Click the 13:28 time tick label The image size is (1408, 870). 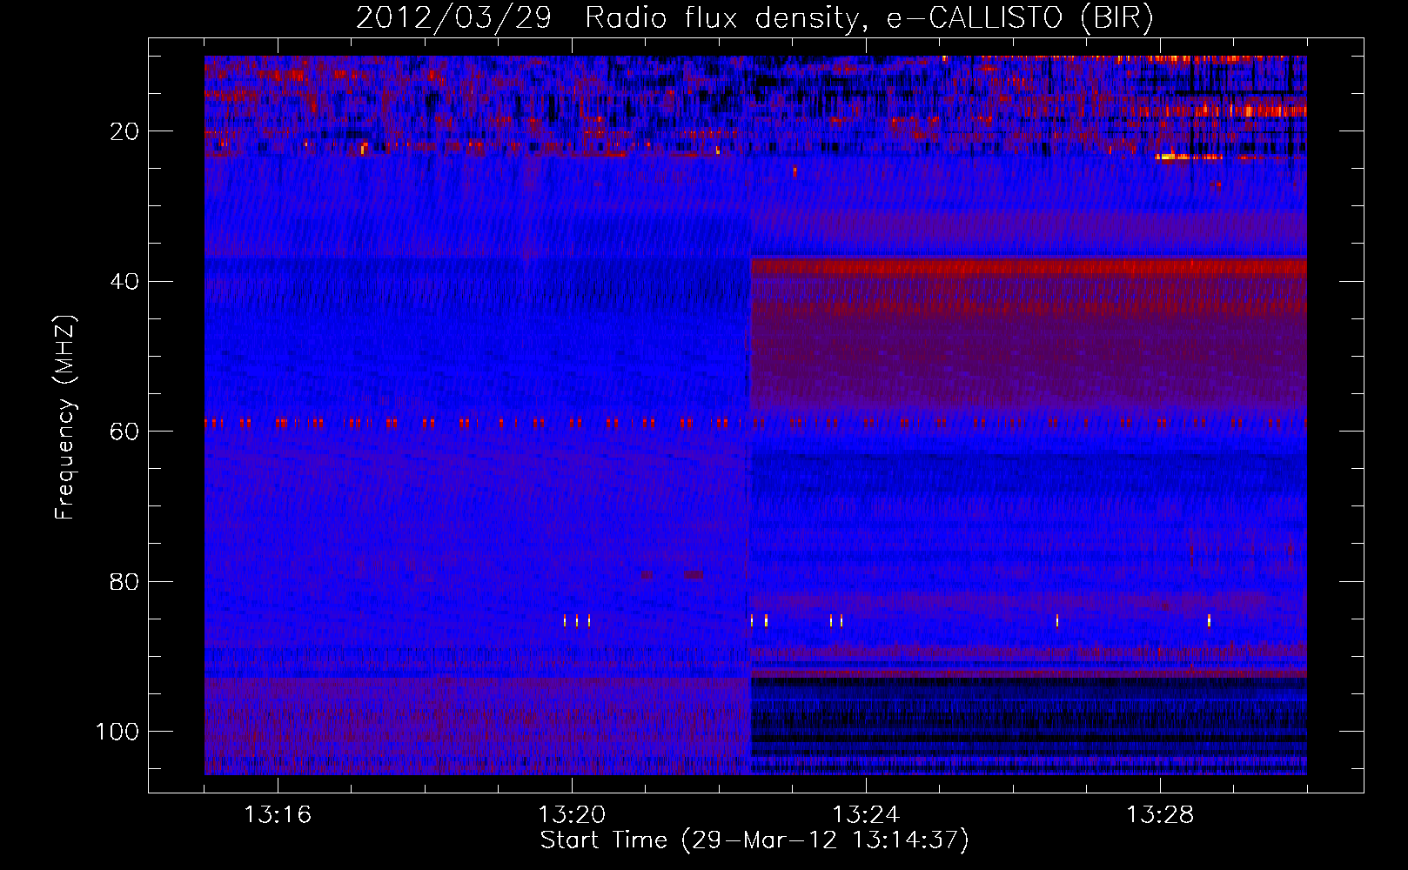[1160, 815]
